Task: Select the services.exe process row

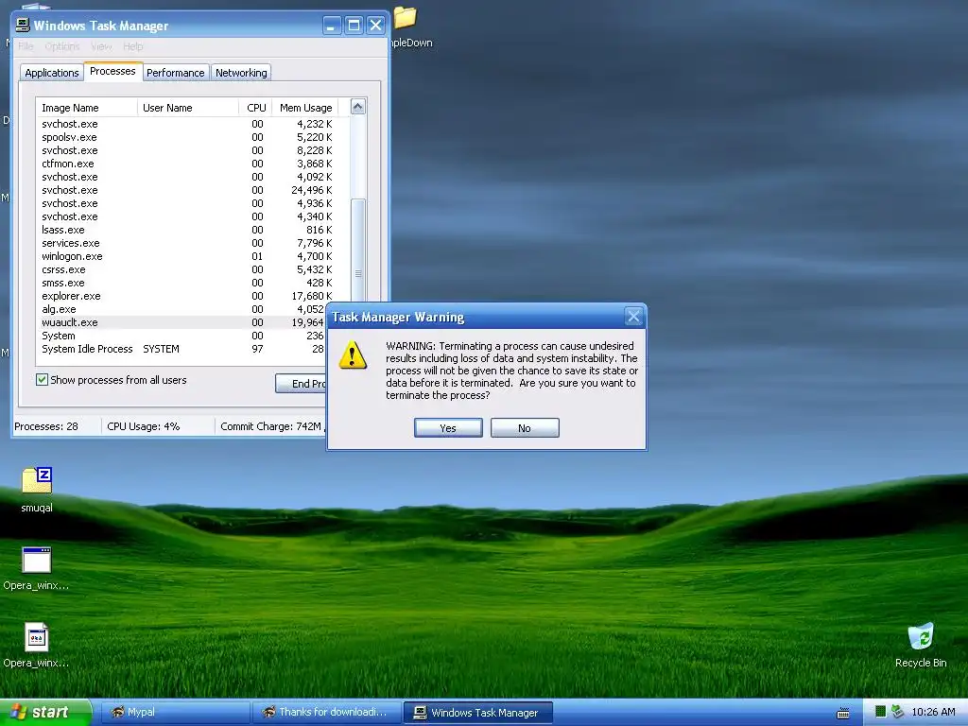Action: 187,243
